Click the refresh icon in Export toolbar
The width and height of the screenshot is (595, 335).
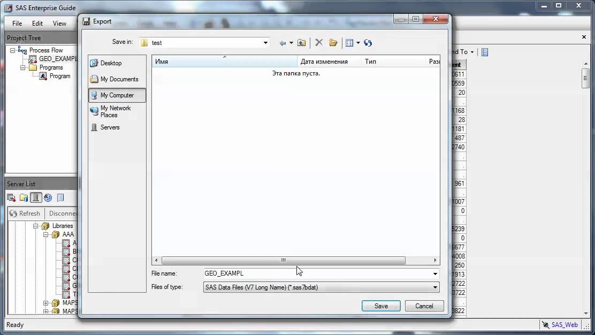[x=368, y=43]
